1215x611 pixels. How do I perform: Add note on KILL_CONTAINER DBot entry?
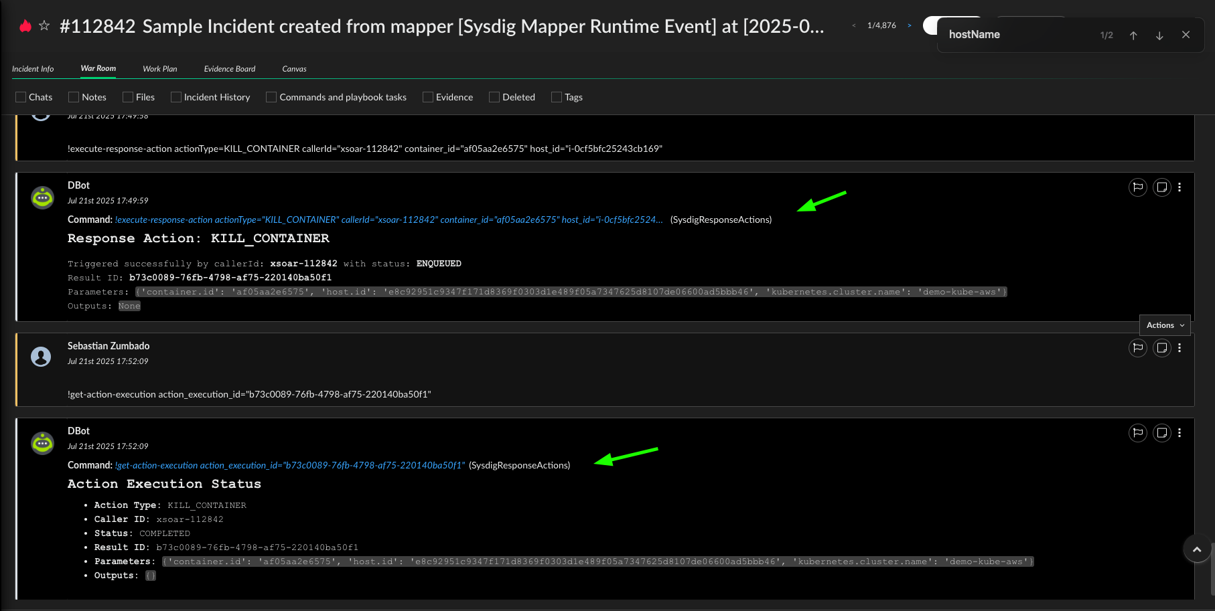[x=1162, y=187]
